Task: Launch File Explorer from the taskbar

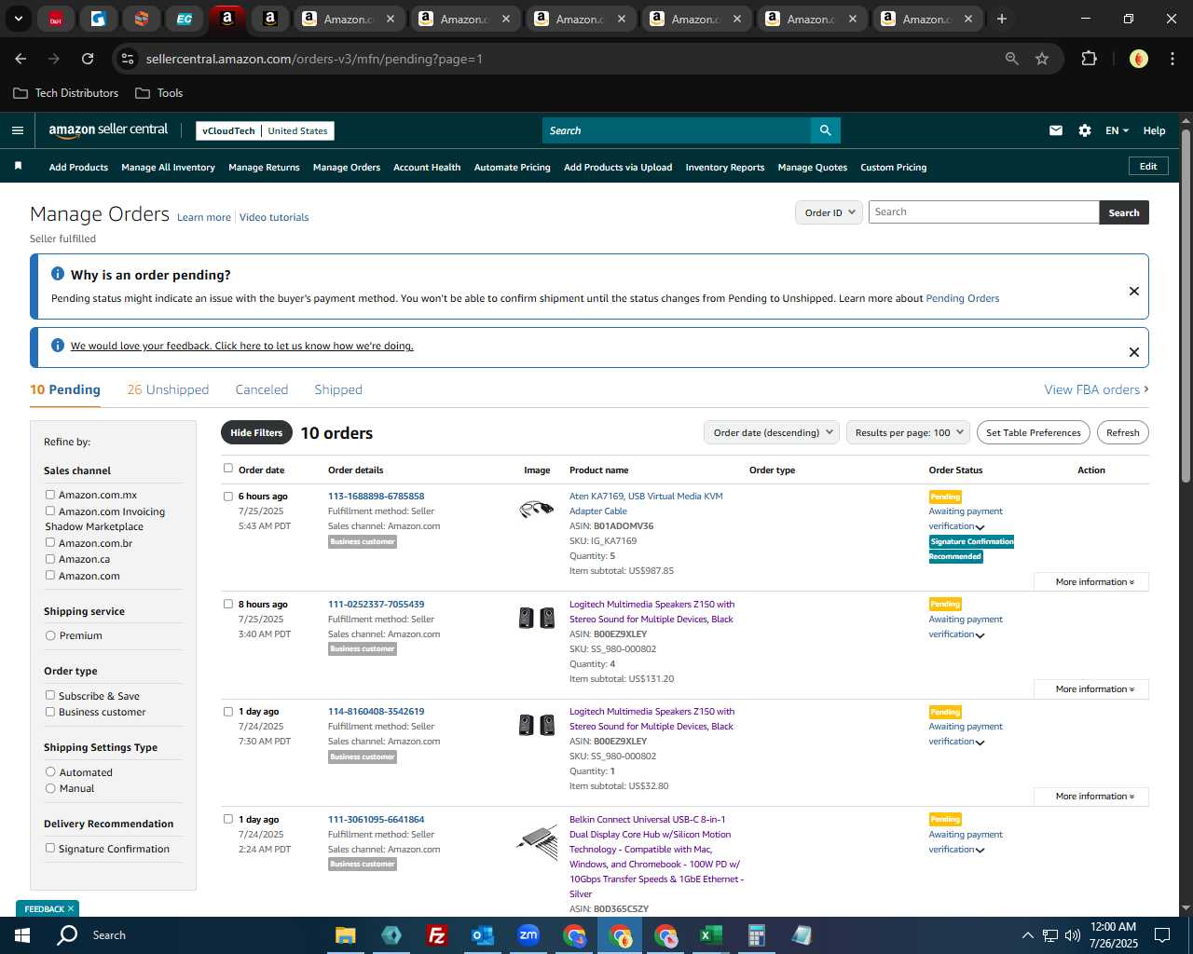Action: [346, 935]
